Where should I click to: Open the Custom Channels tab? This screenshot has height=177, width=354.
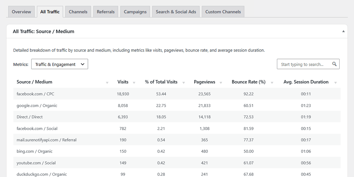[223, 12]
